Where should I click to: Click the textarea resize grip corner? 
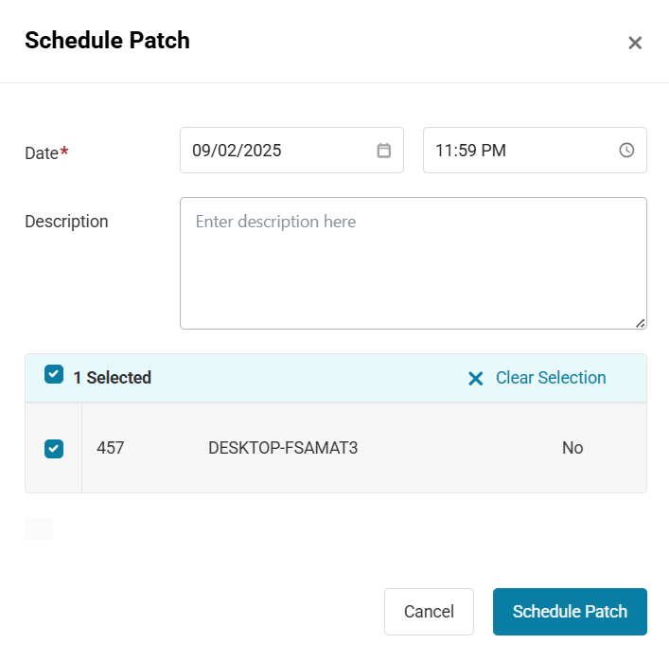(x=640, y=323)
